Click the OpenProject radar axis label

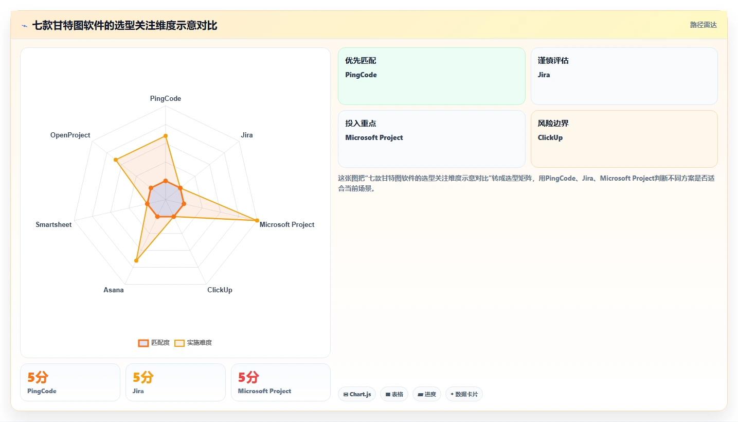pyautogui.click(x=70, y=135)
